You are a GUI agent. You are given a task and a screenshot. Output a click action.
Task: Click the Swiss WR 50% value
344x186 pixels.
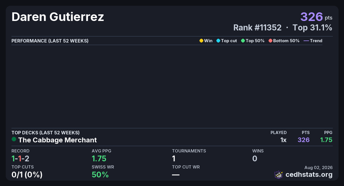click(x=100, y=175)
